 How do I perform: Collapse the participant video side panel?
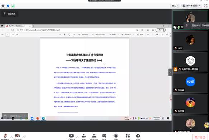[170, 72]
